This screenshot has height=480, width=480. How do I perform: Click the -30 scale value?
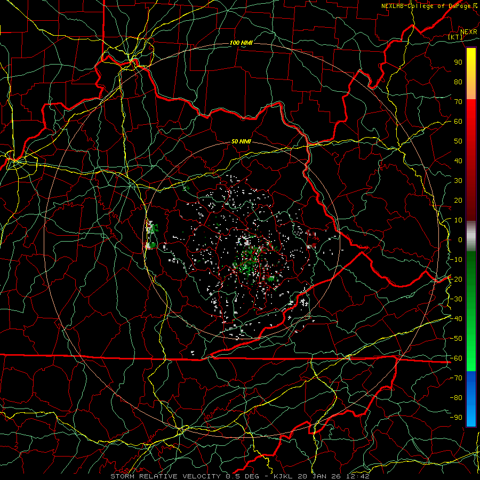456,299
